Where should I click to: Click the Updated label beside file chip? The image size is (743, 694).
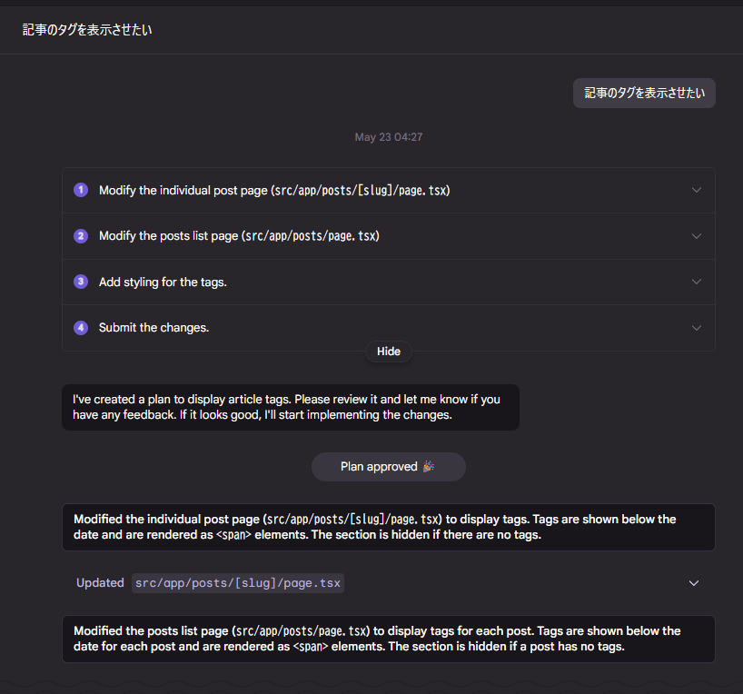(100, 582)
